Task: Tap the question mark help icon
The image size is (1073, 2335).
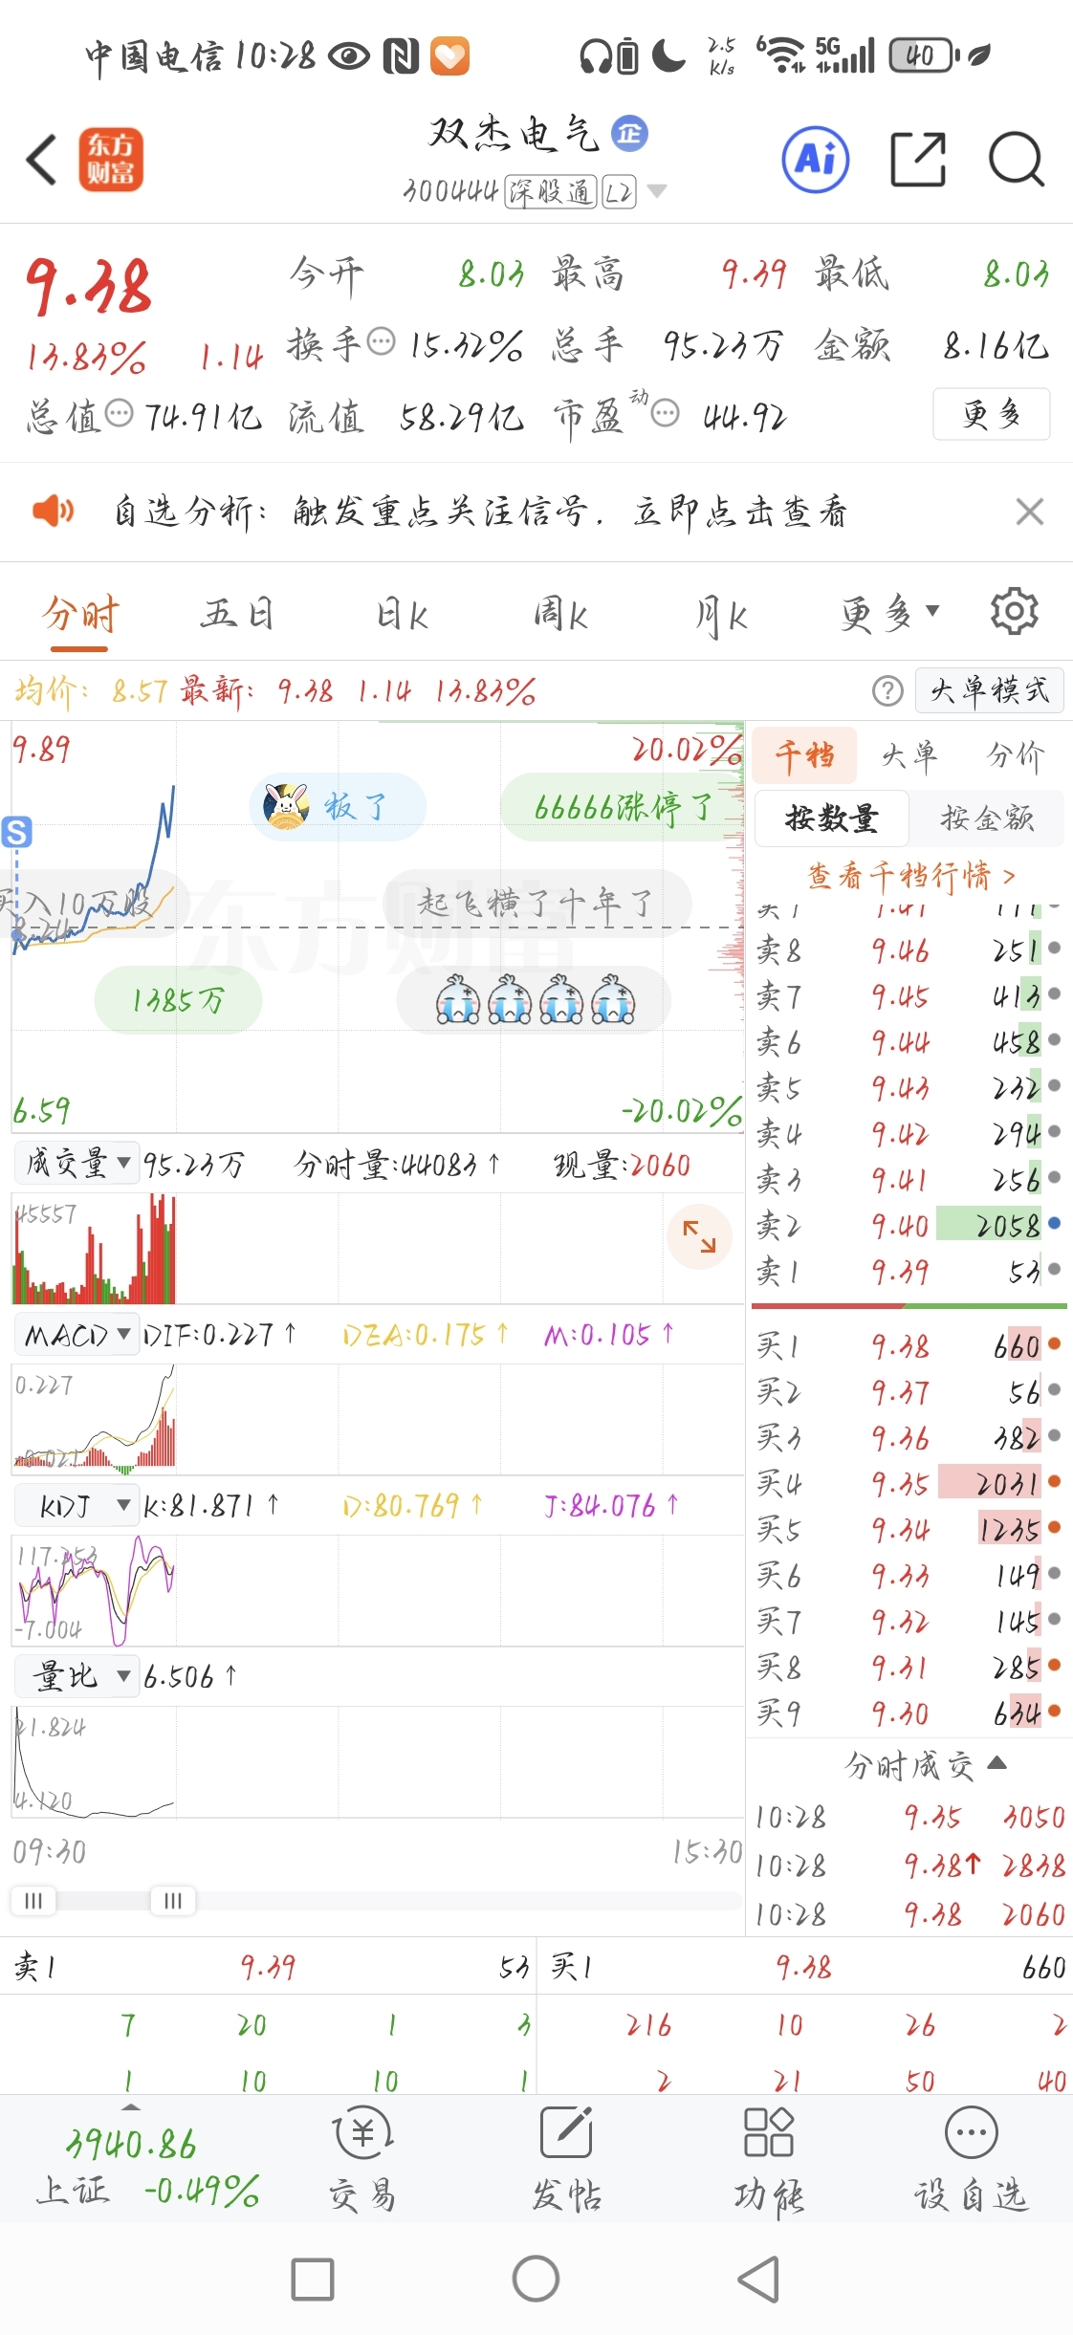Action: click(887, 690)
